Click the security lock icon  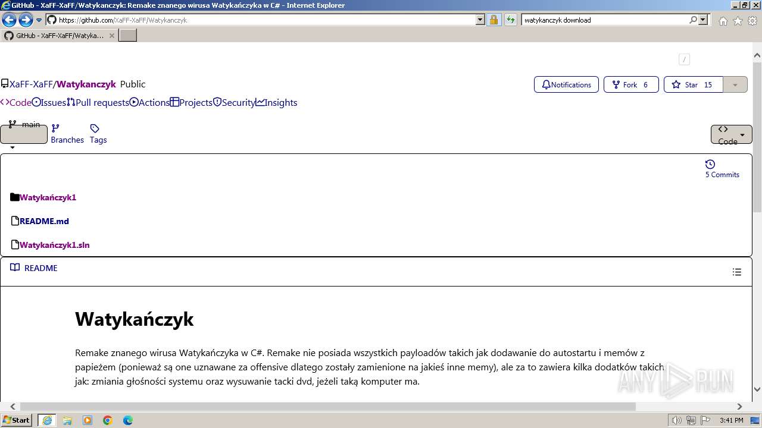[x=494, y=20]
